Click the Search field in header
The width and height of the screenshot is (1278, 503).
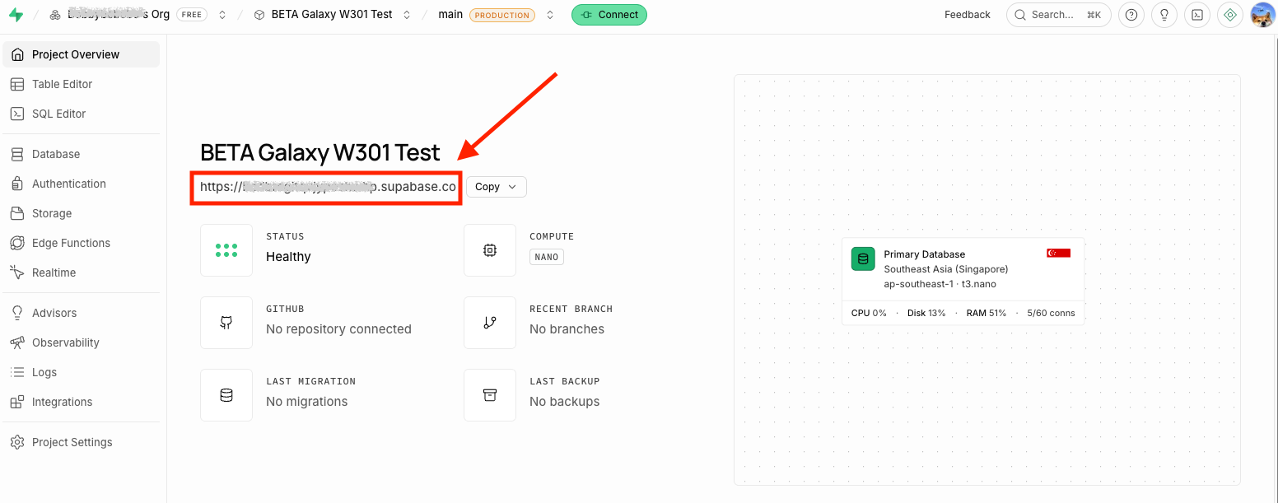click(1059, 15)
